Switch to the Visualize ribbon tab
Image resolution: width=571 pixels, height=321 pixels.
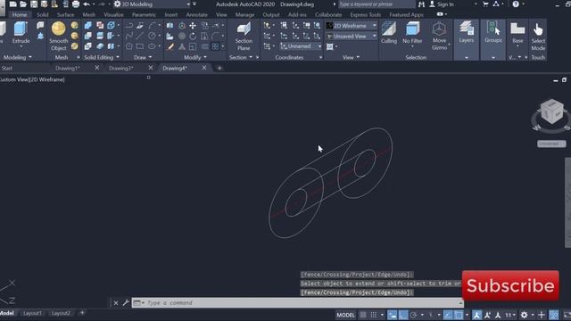tap(113, 14)
